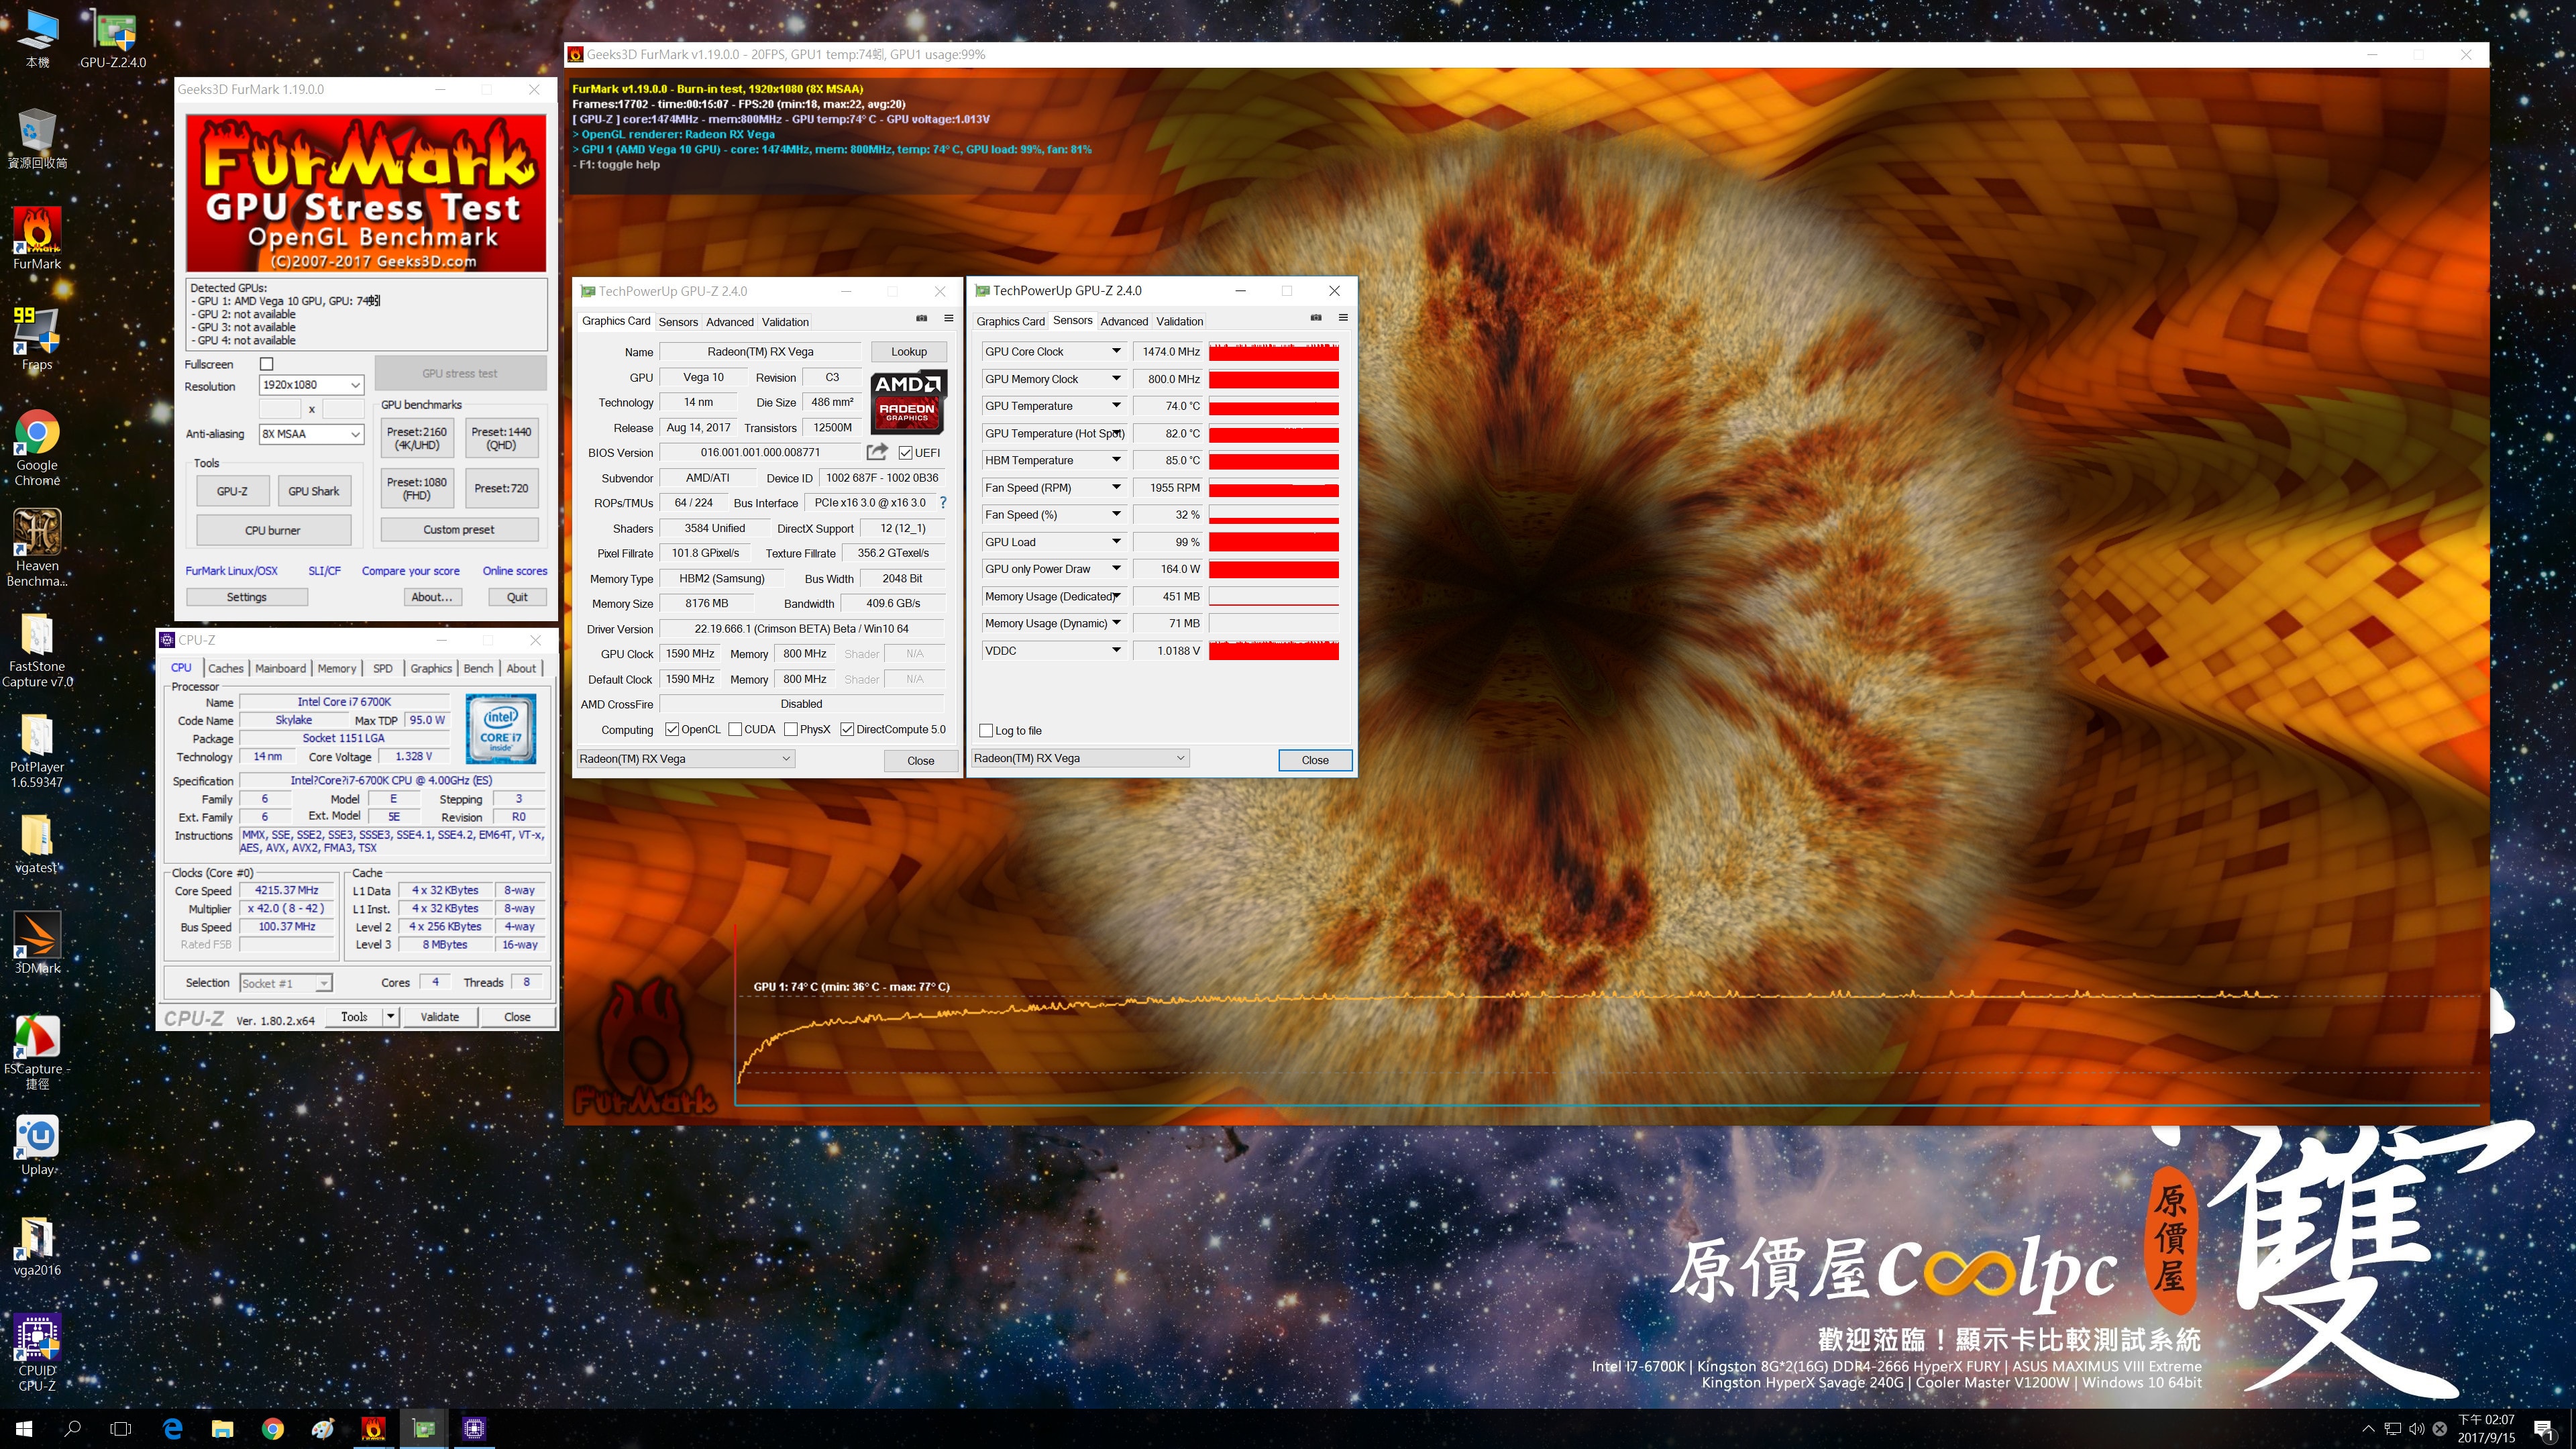Click the custom resolution width input field
The width and height of the screenshot is (2576, 1449).
click(x=280, y=409)
